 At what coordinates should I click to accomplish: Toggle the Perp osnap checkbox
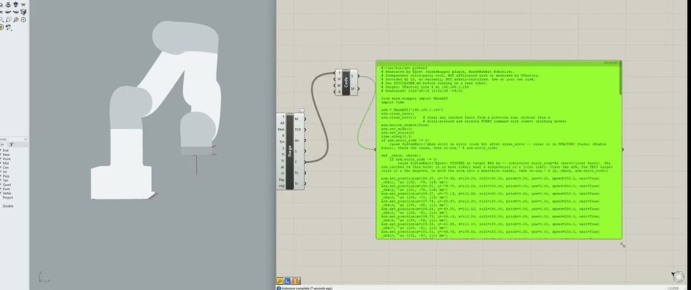click(x=1, y=176)
